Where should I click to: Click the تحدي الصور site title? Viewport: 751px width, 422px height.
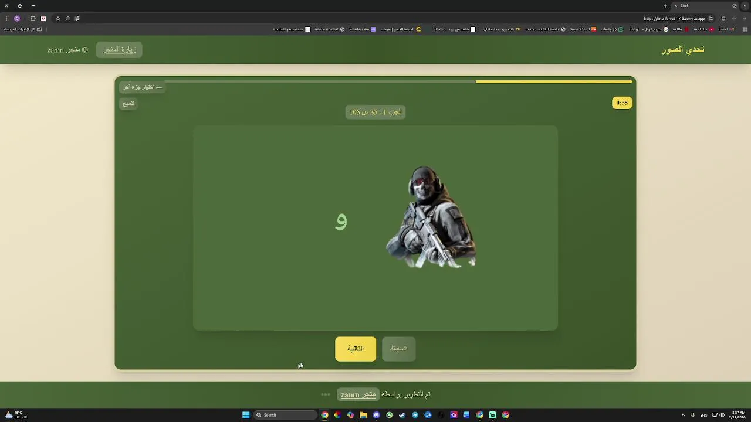pyautogui.click(x=683, y=50)
